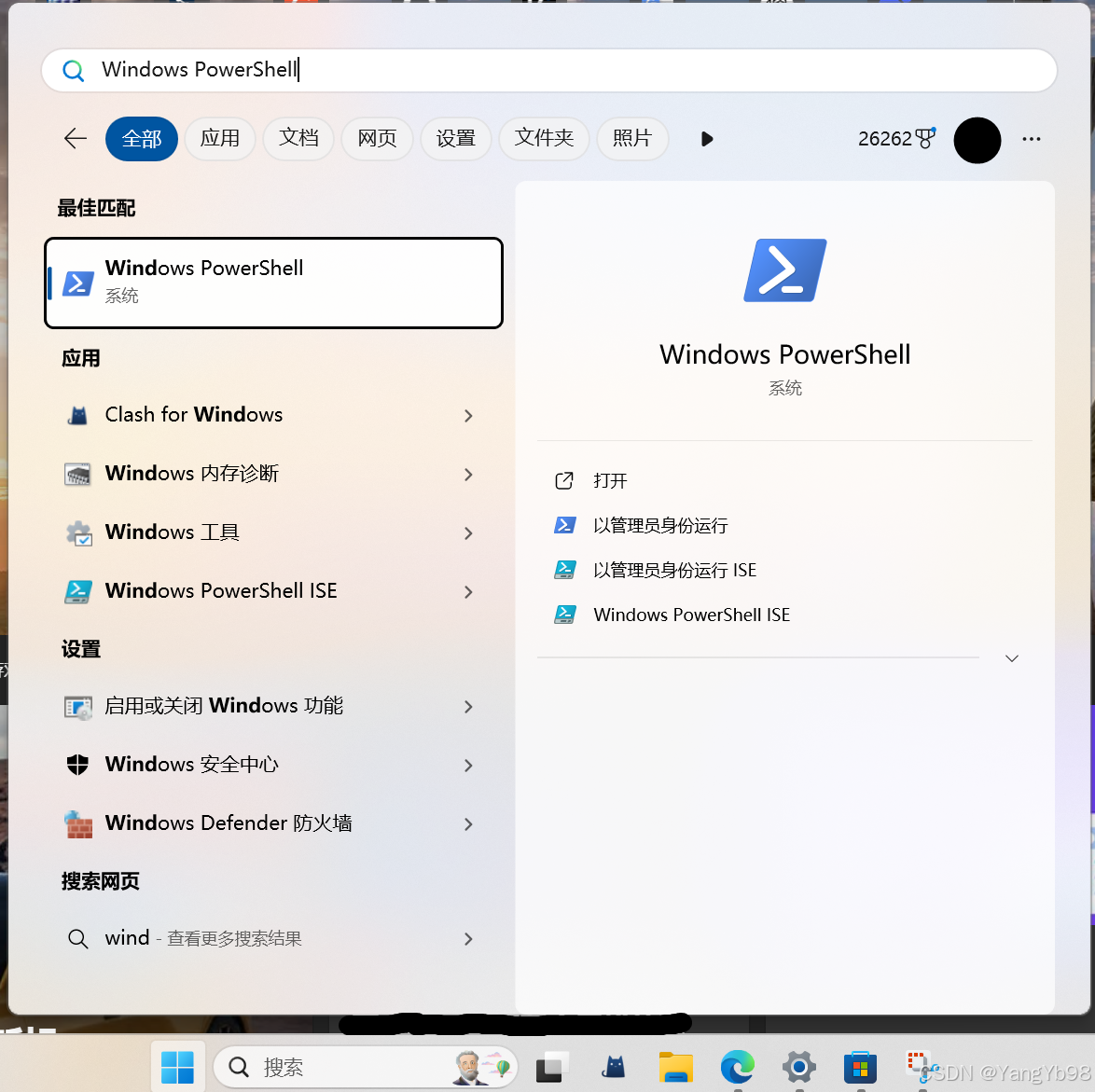Image resolution: width=1095 pixels, height=1092 pixels.
Task: Click the magnifier icon beside wind web search
Action: (x=77, y=938)
